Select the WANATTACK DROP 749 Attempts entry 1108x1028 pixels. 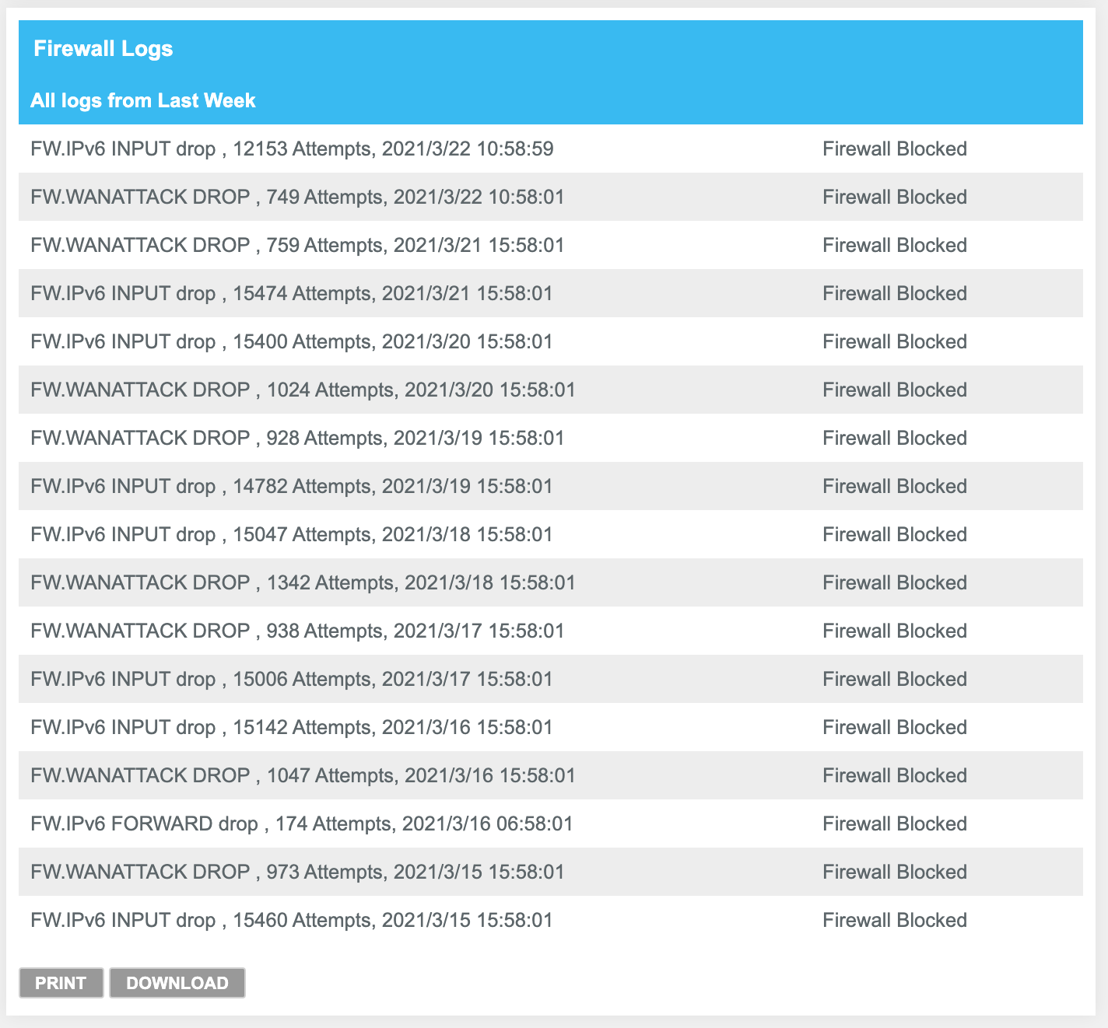297,197
